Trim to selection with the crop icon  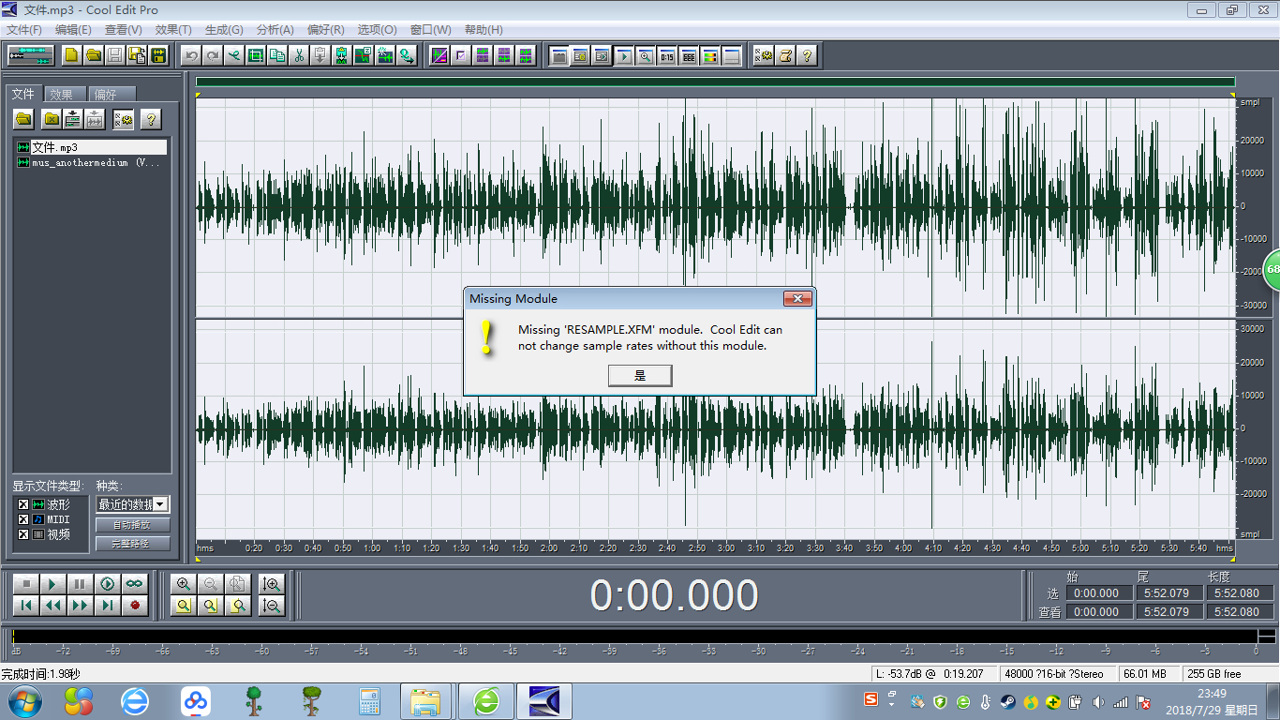point(256,55)
